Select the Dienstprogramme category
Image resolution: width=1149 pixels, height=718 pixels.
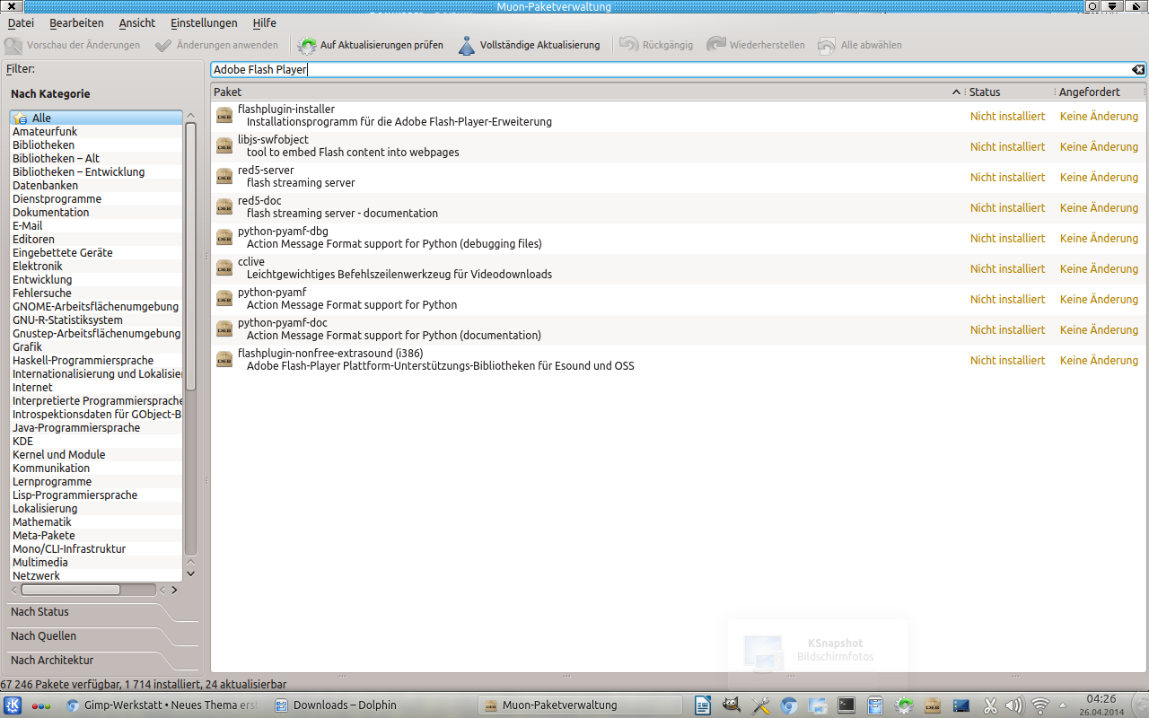point(96,198)
